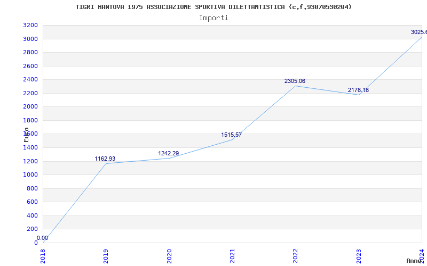
Task: Click y-axis tick 3200
Action: coord(30,26)
